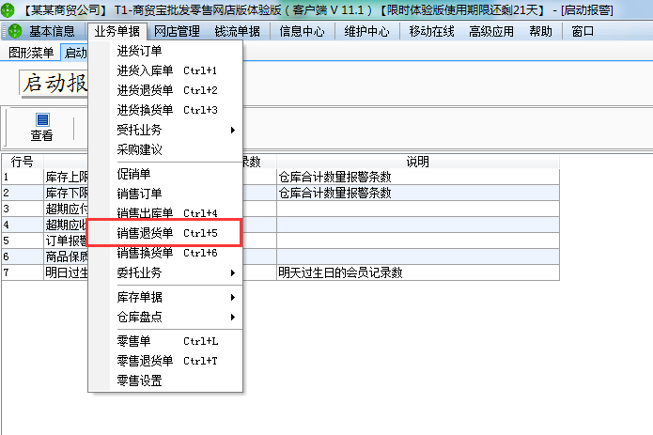
Task: Select row 3 超期应付 in the table
Action: coord(66,209)
